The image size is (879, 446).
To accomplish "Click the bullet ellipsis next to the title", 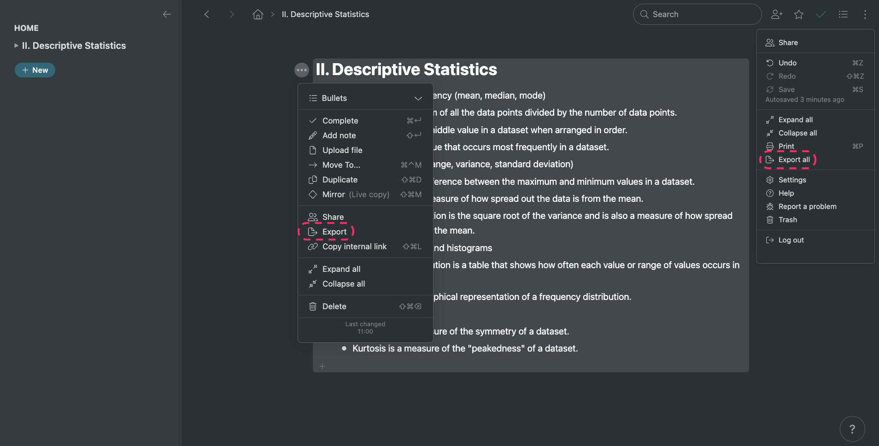I will [302, 70].
